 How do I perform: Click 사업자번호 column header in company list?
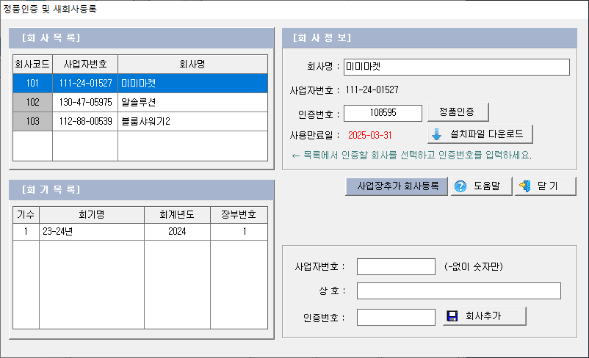point(85,64)
